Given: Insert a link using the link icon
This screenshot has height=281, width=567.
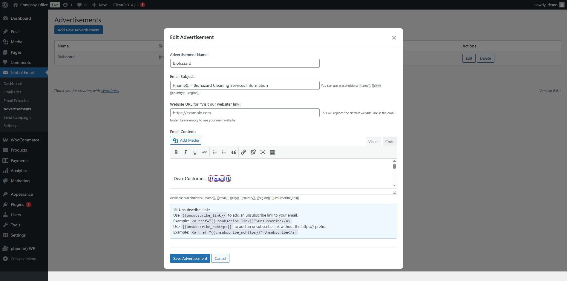Looking at the screenshot, I should point(243,152).
